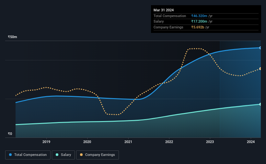Click the orange dot in Company Earnings legend
266x164 pixels.
click(x=81, y=155)
